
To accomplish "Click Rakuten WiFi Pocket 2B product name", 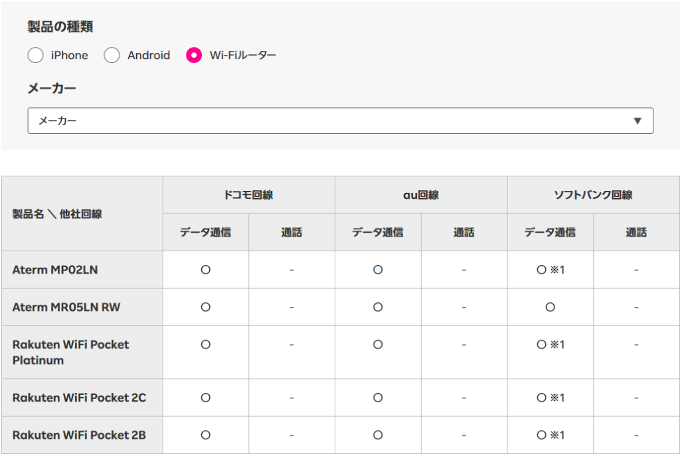I will (80, 435).
